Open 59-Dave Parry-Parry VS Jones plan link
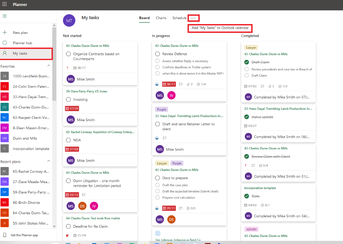The width and height of the screenshot is (343, 244). (87, 91)
